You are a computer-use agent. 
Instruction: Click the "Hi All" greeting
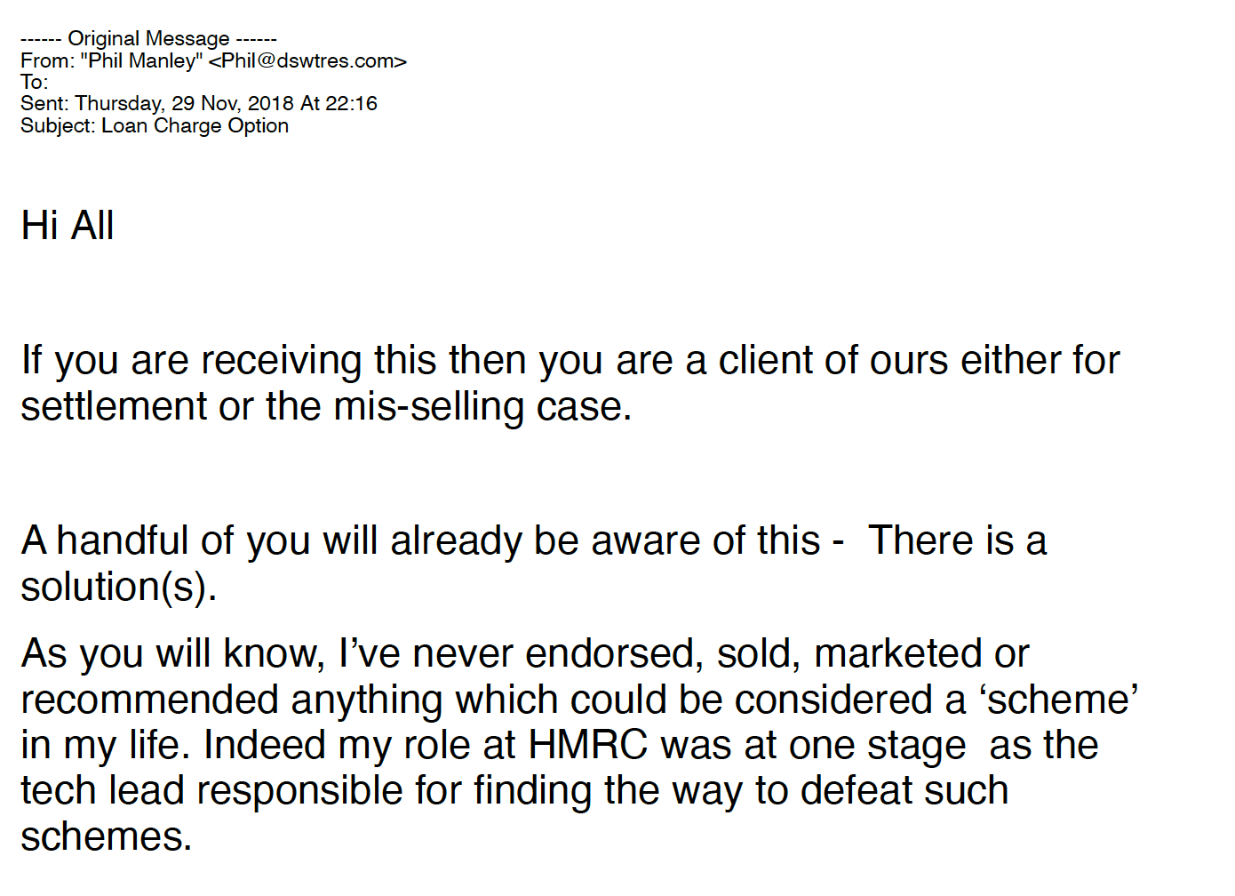pos(68,226)
